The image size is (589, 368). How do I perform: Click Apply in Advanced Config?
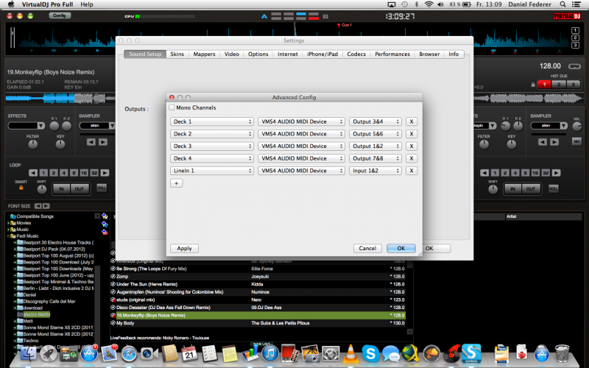pos(185,249)
